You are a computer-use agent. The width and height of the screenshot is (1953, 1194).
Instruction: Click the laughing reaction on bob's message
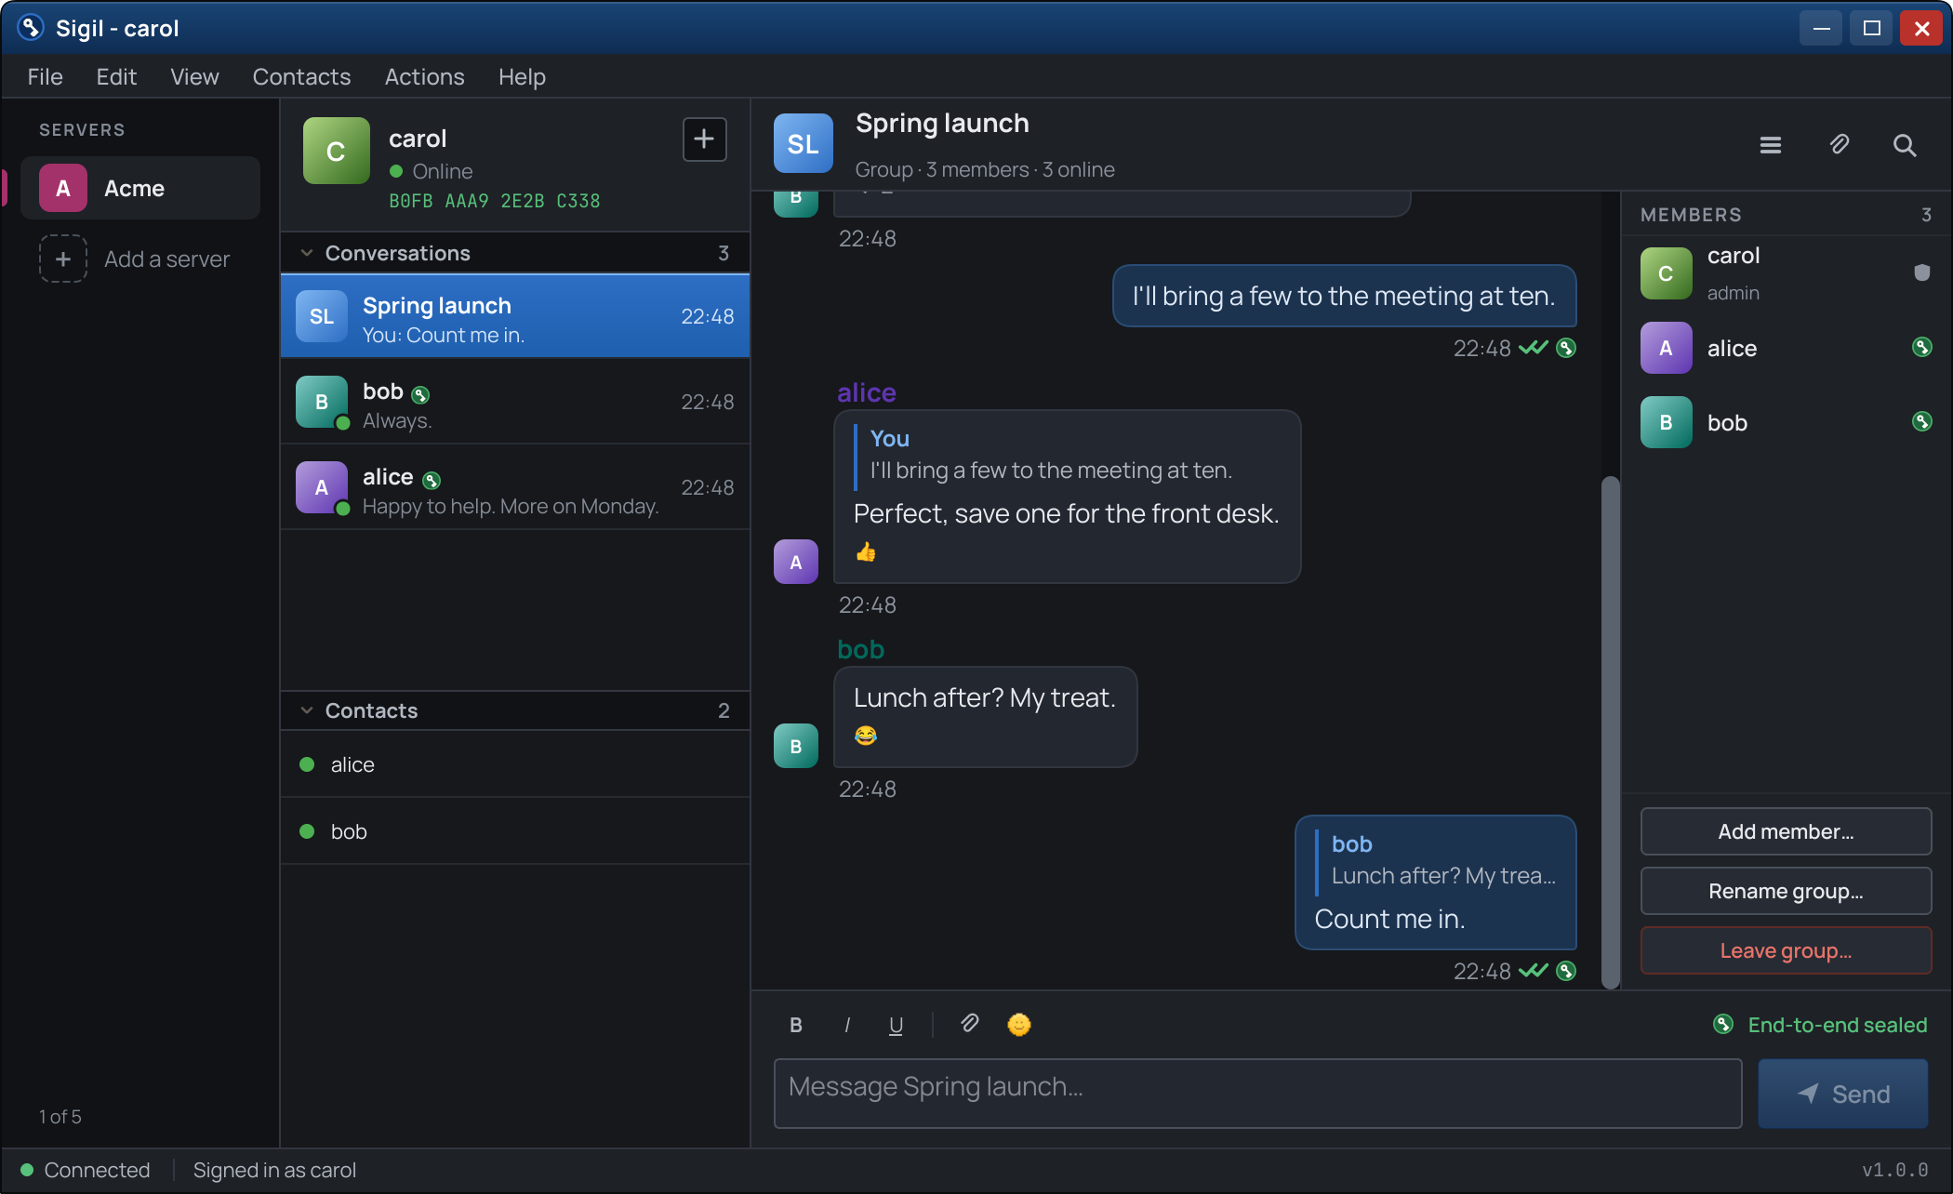866,736
